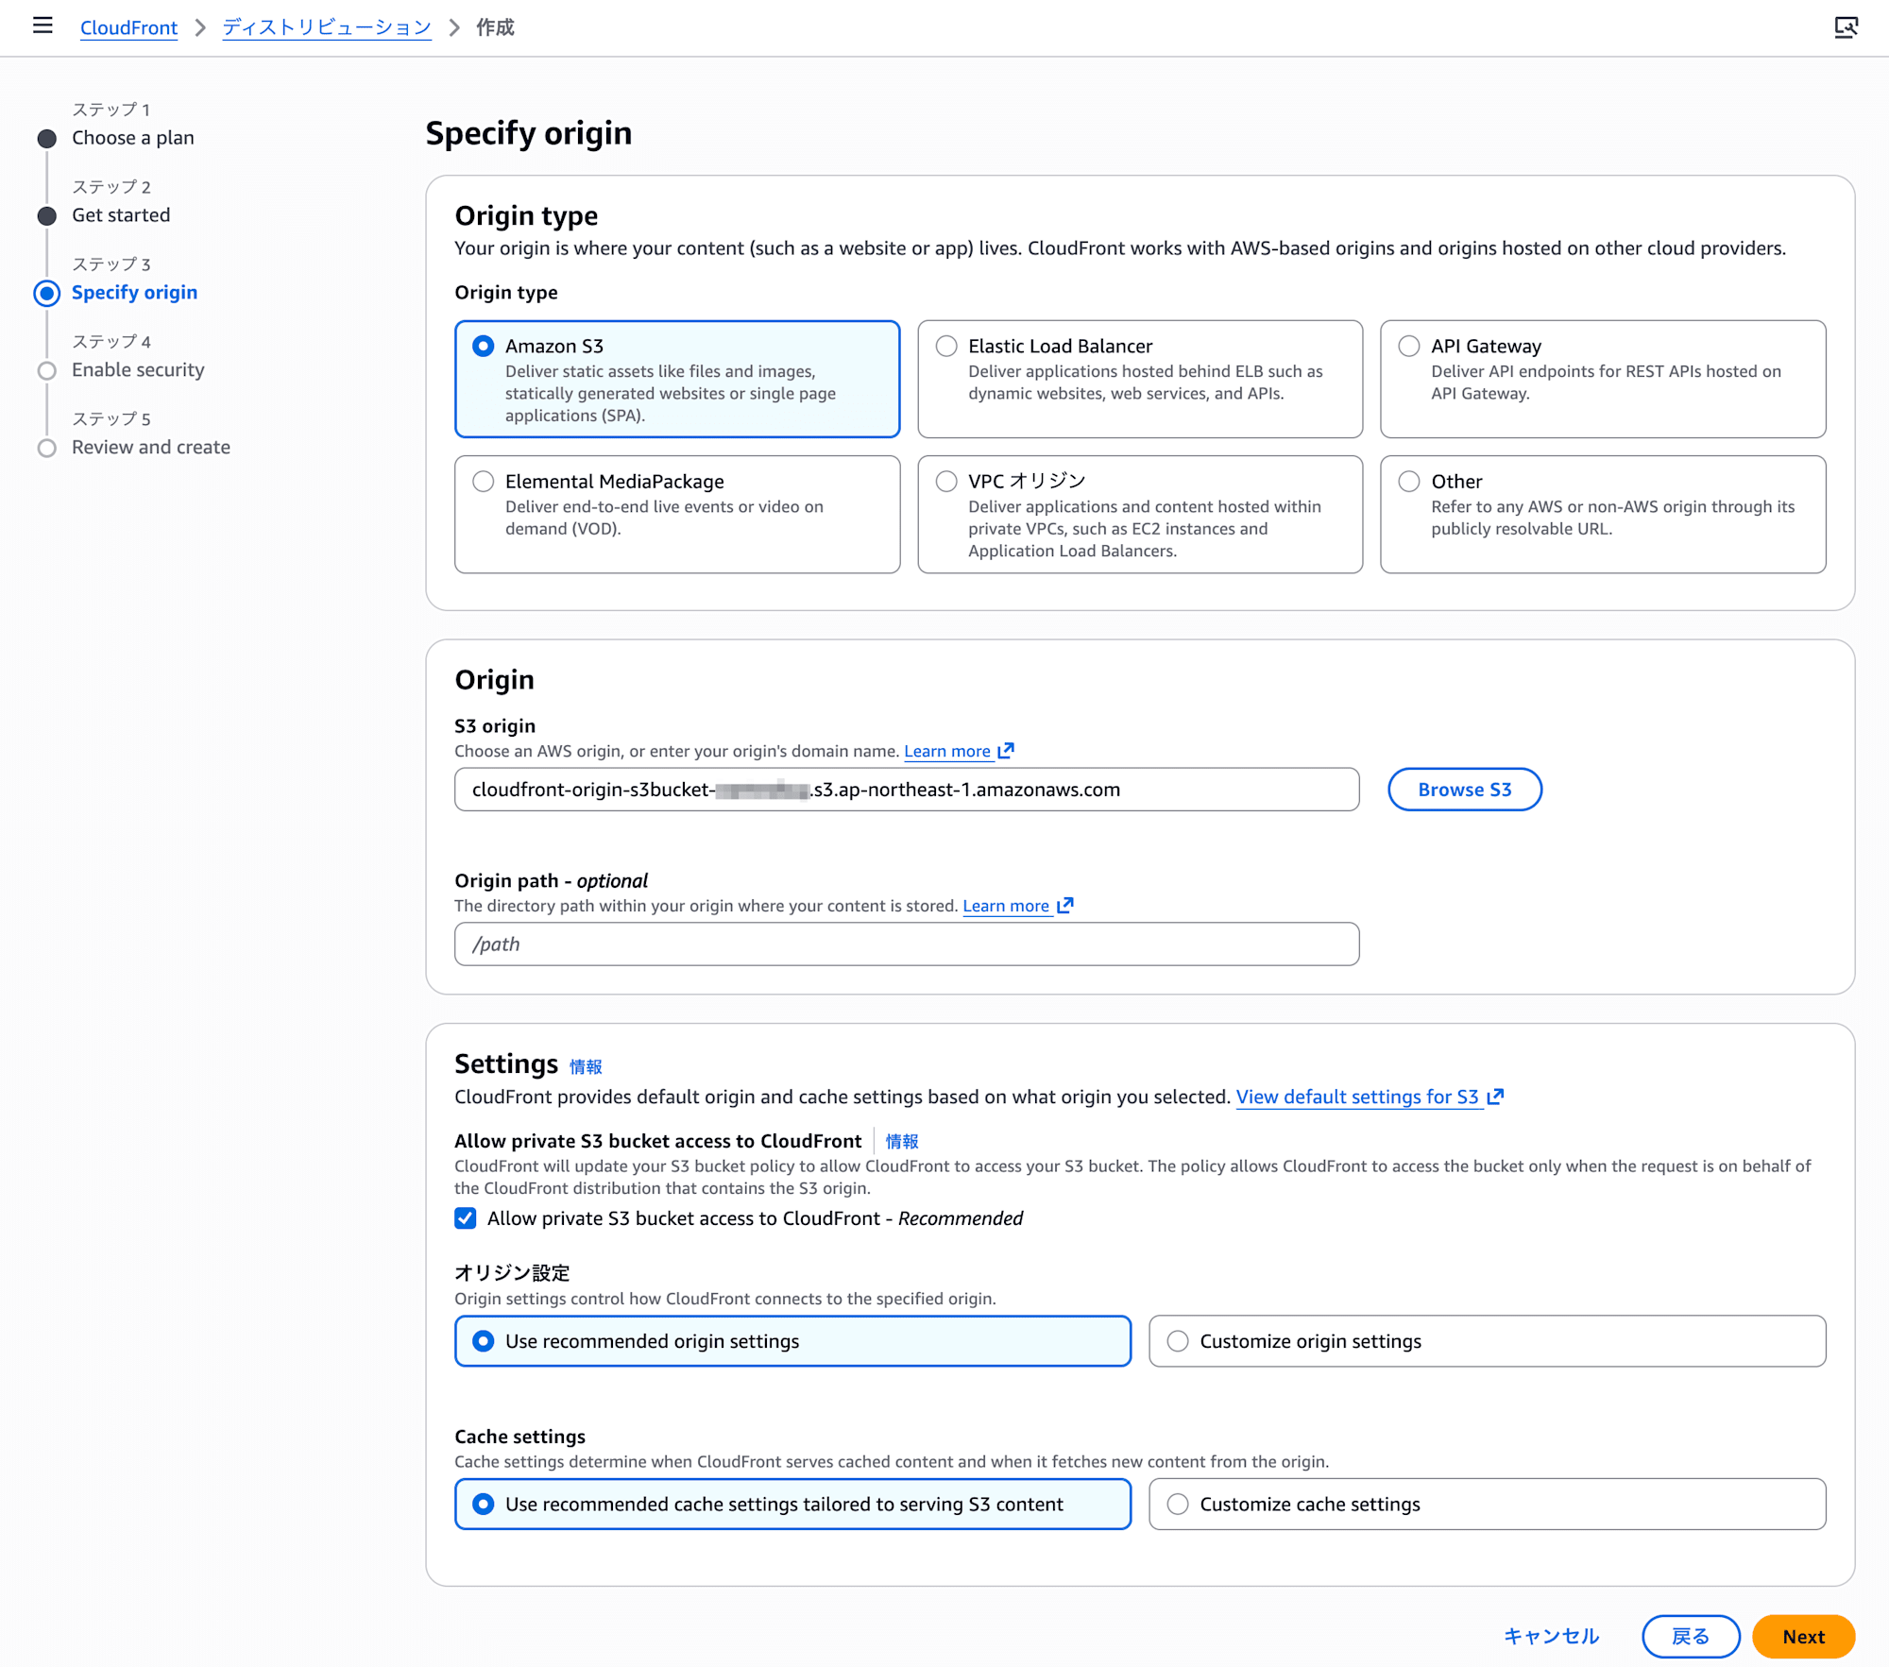Open the 情報 link next to Settings heading
1889x1667 pixels.
[x=586, y=1066]
